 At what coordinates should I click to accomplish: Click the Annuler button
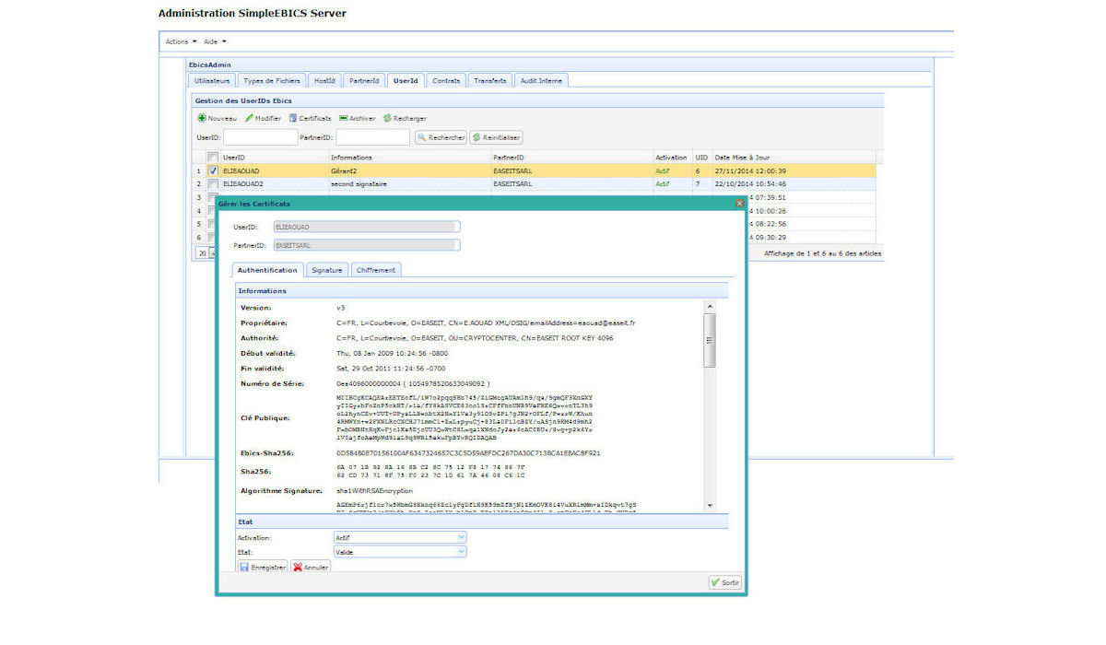coord(311,568)
